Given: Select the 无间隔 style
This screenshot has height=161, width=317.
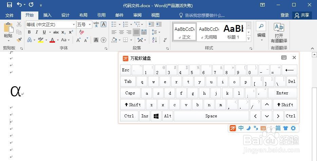Looking at the screenshot, I should coord(209,32).
